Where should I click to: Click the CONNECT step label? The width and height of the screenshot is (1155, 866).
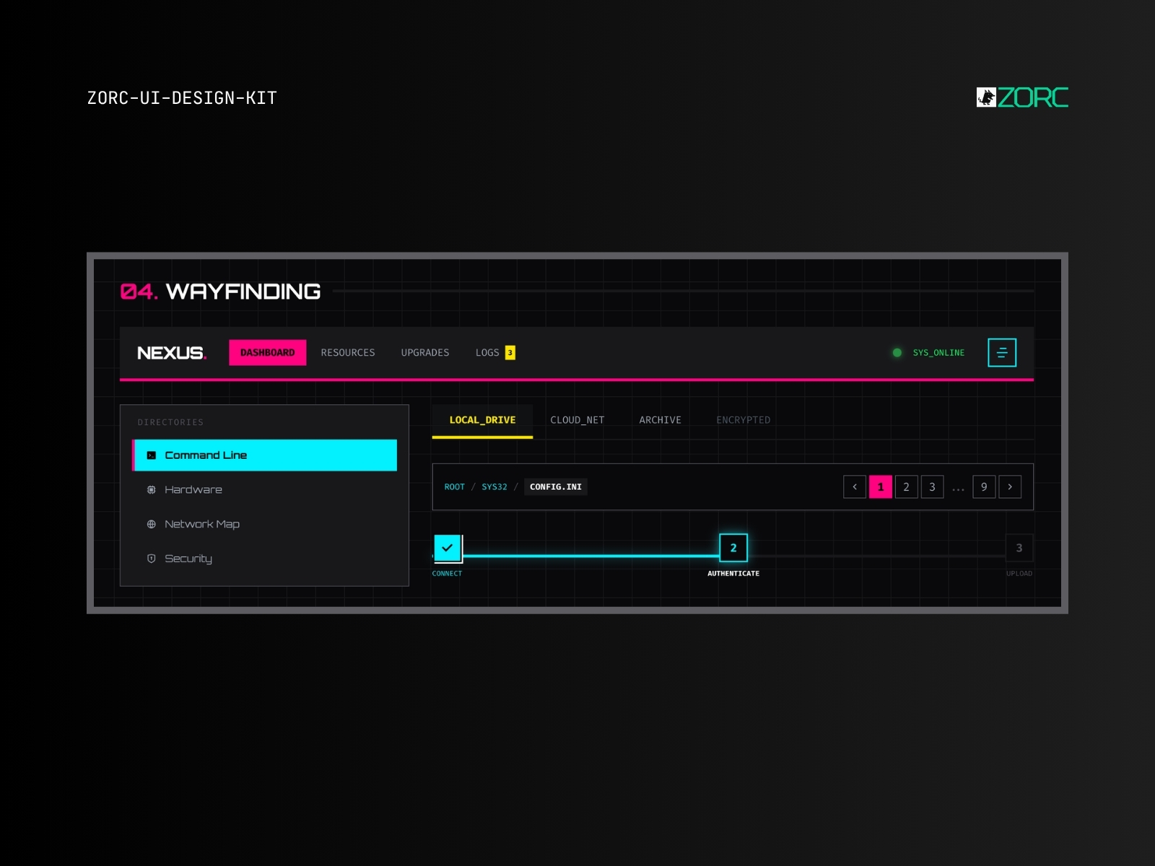pos(447,574)
